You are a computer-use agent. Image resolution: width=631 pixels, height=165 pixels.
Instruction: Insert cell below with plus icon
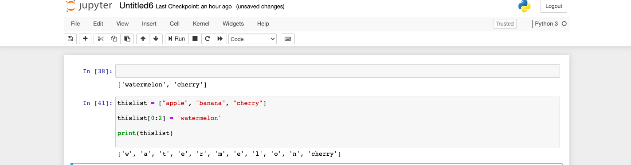(x=85, y=39)
